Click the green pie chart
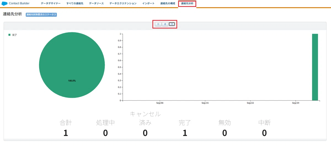This screenshot has width=331, height=147. point(72,65)
